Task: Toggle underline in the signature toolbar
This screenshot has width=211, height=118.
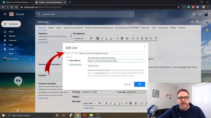Action: (x=106, y=38)
